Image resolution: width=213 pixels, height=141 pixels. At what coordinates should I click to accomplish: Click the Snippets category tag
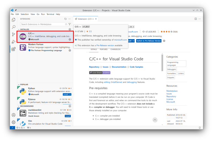[171, 77]
